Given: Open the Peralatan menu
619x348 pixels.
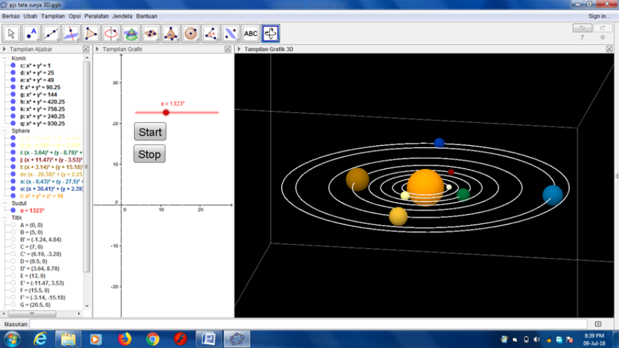Looking at the screenshot, I should tap(96, 16).
